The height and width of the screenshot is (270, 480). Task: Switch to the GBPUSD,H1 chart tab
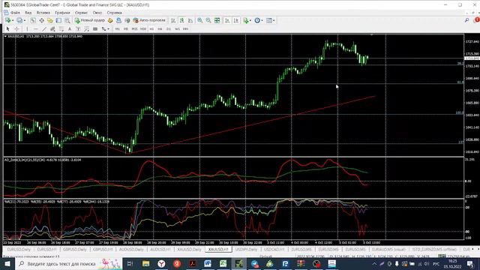(103, 250)
